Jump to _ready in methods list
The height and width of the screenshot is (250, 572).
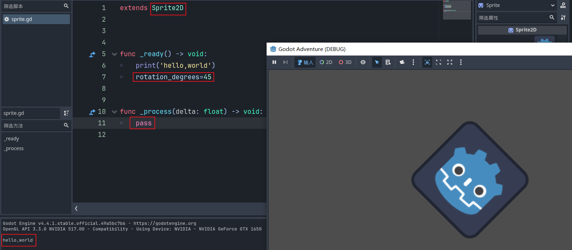tap(12, 139)
